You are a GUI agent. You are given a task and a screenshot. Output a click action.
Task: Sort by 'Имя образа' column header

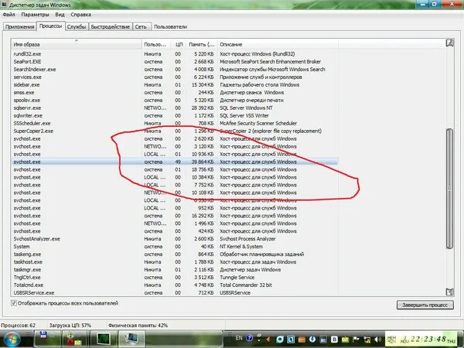(77, 44)
